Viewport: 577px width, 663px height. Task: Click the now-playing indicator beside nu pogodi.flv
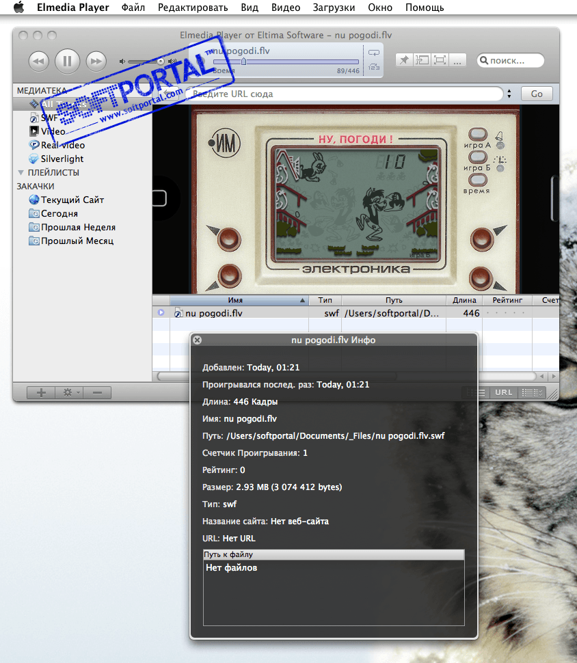coord(161,312)
